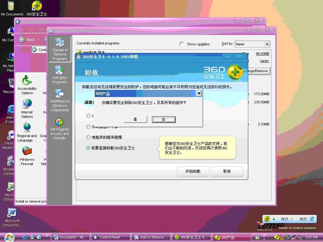The image size is (323, 242).
Task: Switch to 360产品 taskbar button
Action: pyautogui.click(x=232, y=237)
